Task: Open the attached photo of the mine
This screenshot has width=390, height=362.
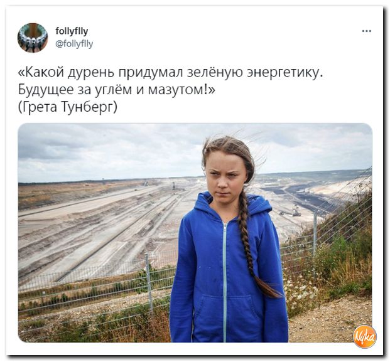Action: click(195, 233)
